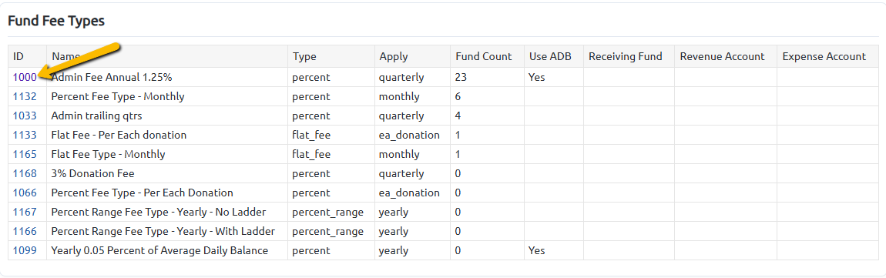Image resolution: width=886 pixels, height=278 pixels.
Task: Click 'ea_donation' apply value in row 1133
Action: pyautogui.click(x=409, y=135)
